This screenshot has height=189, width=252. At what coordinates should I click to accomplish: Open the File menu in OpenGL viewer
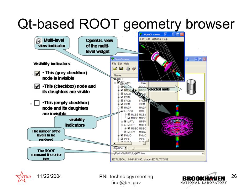pyautogui.click(x=142, y=39)
